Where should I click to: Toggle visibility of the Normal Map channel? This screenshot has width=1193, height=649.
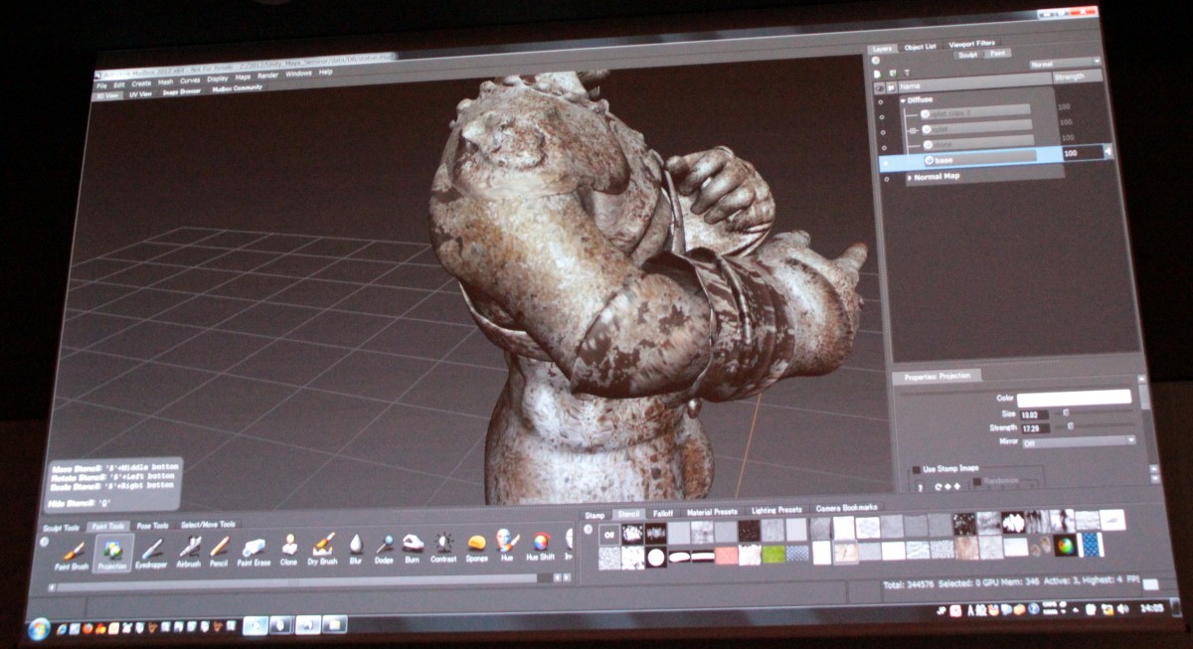pyautogui.click(x=885, y=177)
